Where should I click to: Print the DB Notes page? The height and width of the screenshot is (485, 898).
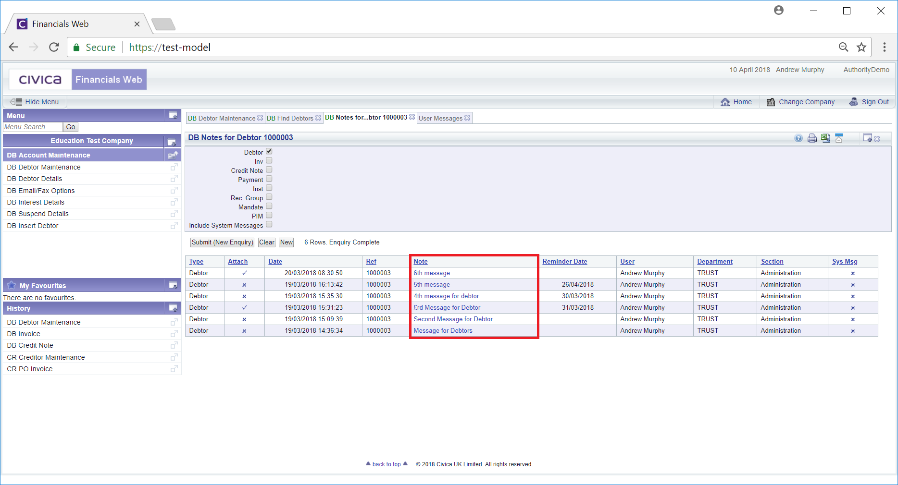click(x=812, y=138)
